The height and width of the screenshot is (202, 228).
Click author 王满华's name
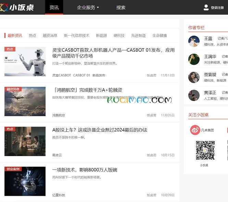pos(210,56)
